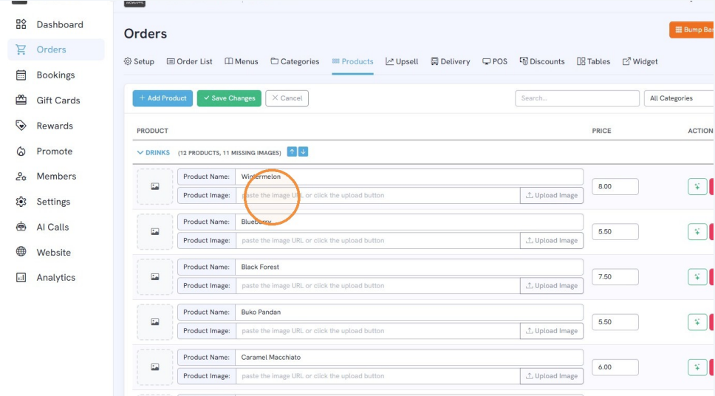Click Wintermelon image URL field
Screen dimensions: 715x396
(x=377, y=195)
